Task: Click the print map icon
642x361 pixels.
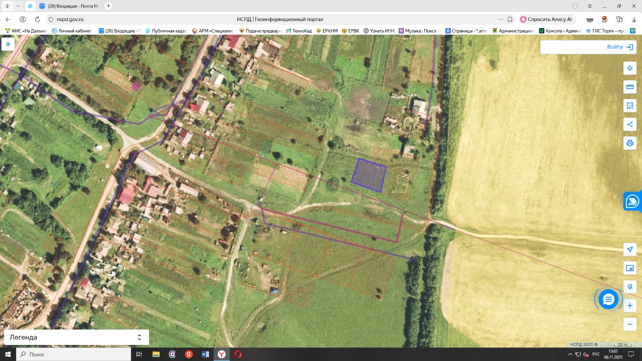Action: (630, 143)
